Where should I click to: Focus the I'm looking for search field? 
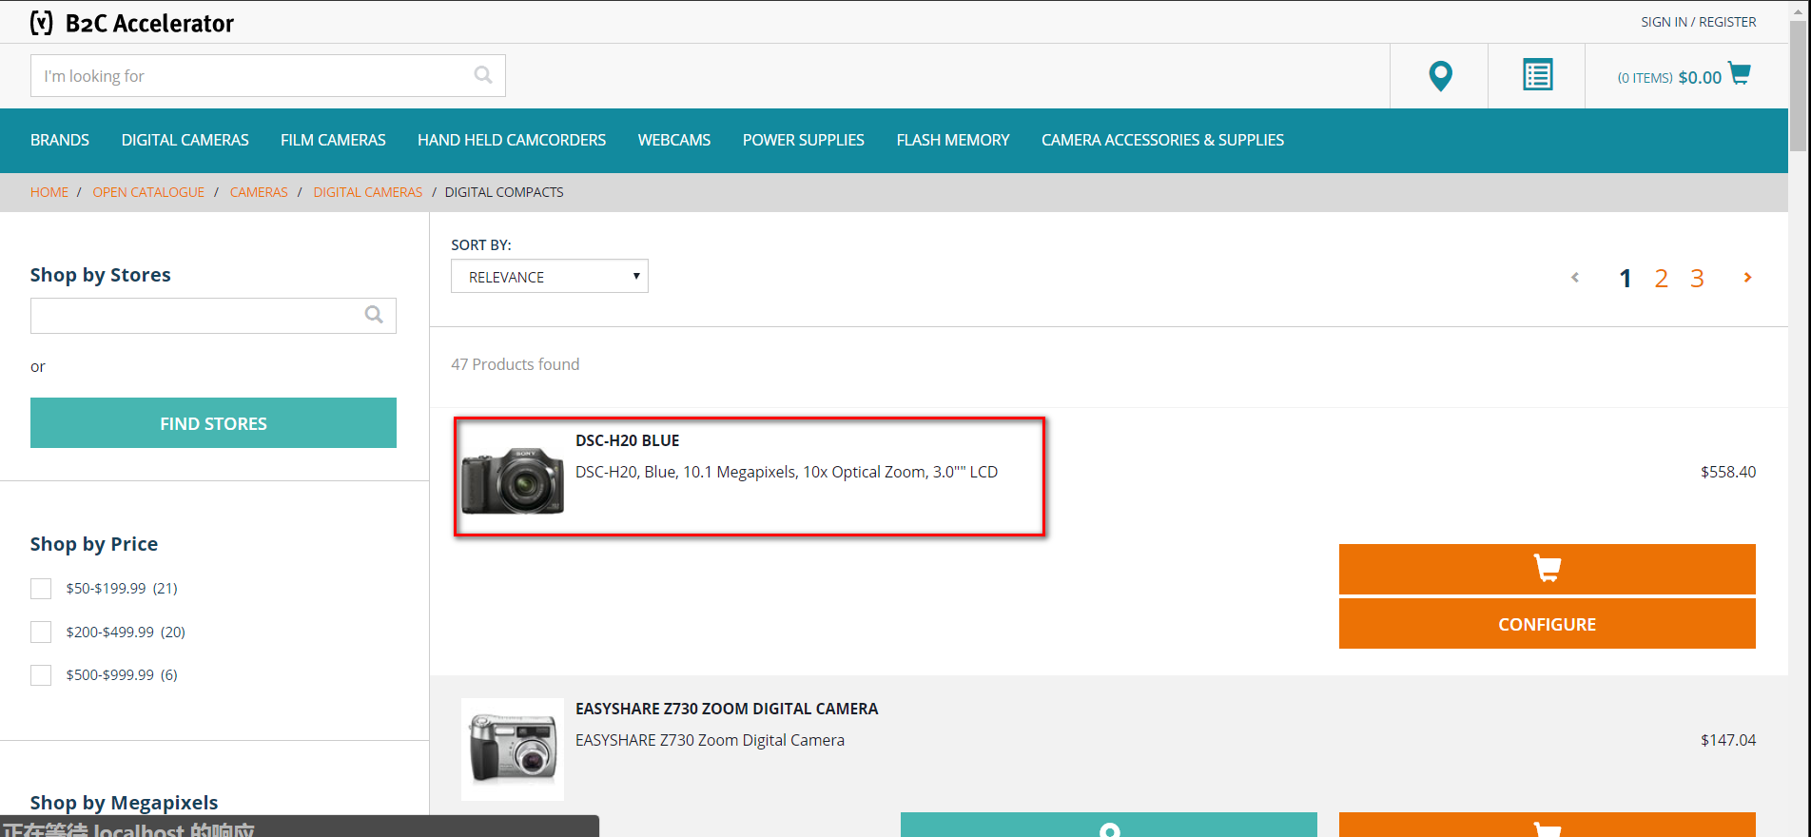tap(268, 75)
